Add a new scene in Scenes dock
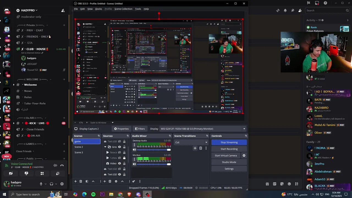This screenshot has width=352, height=198. pyautogui.click(x=75, y=181)
